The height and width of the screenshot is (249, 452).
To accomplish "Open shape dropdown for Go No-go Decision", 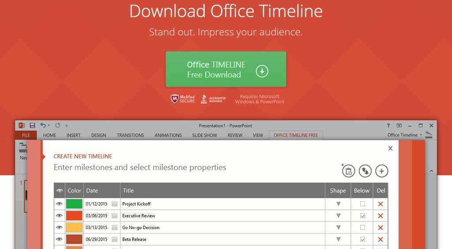I will click(x=339, y=228).
